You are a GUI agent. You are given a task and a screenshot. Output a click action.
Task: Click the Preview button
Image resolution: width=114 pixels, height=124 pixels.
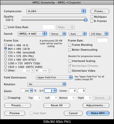(x=14, y=113)
